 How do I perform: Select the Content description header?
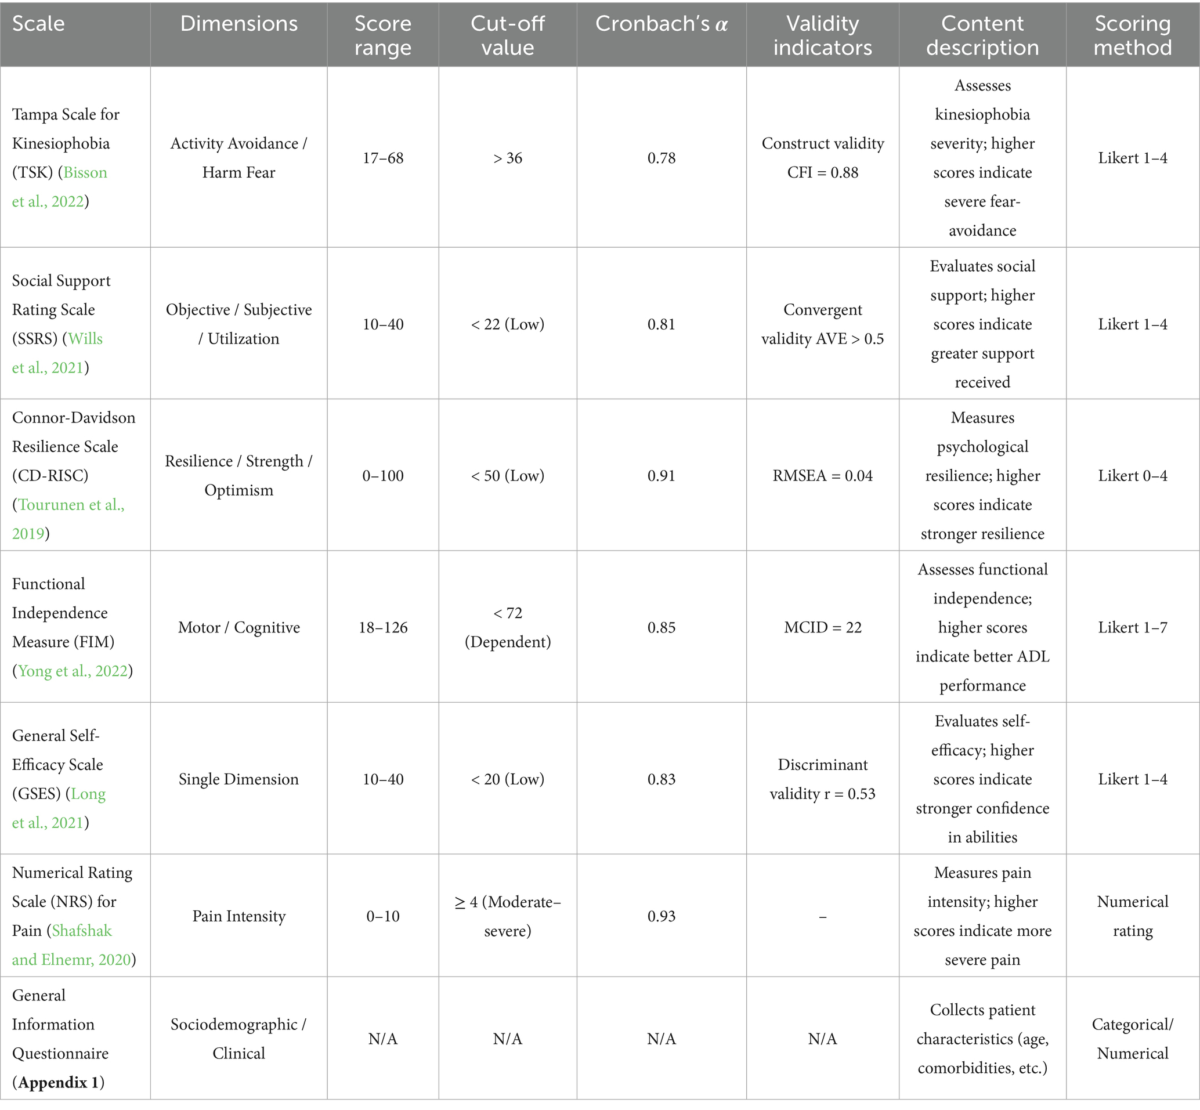click(982, 34)
